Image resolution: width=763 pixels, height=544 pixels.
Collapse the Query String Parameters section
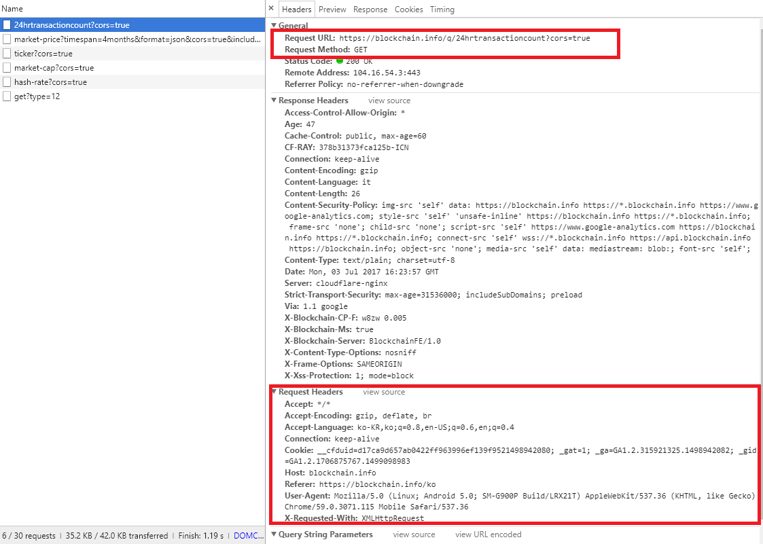tap(274, 534)
